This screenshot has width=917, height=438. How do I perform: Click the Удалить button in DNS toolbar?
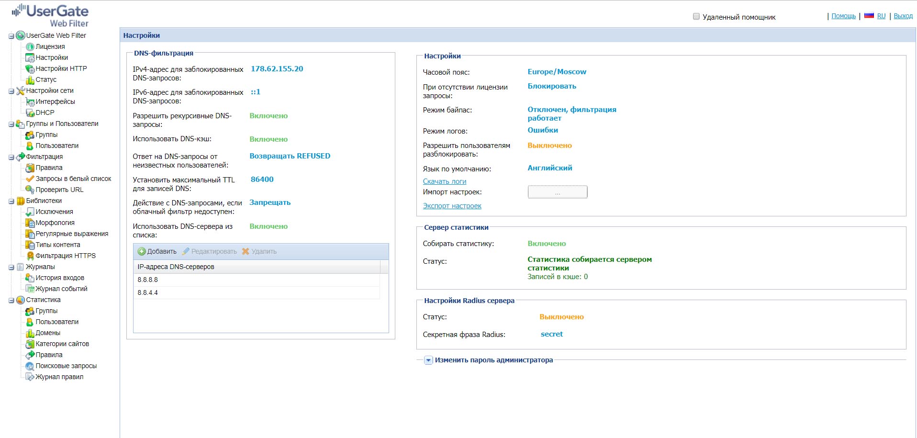(x=259, y=251)
